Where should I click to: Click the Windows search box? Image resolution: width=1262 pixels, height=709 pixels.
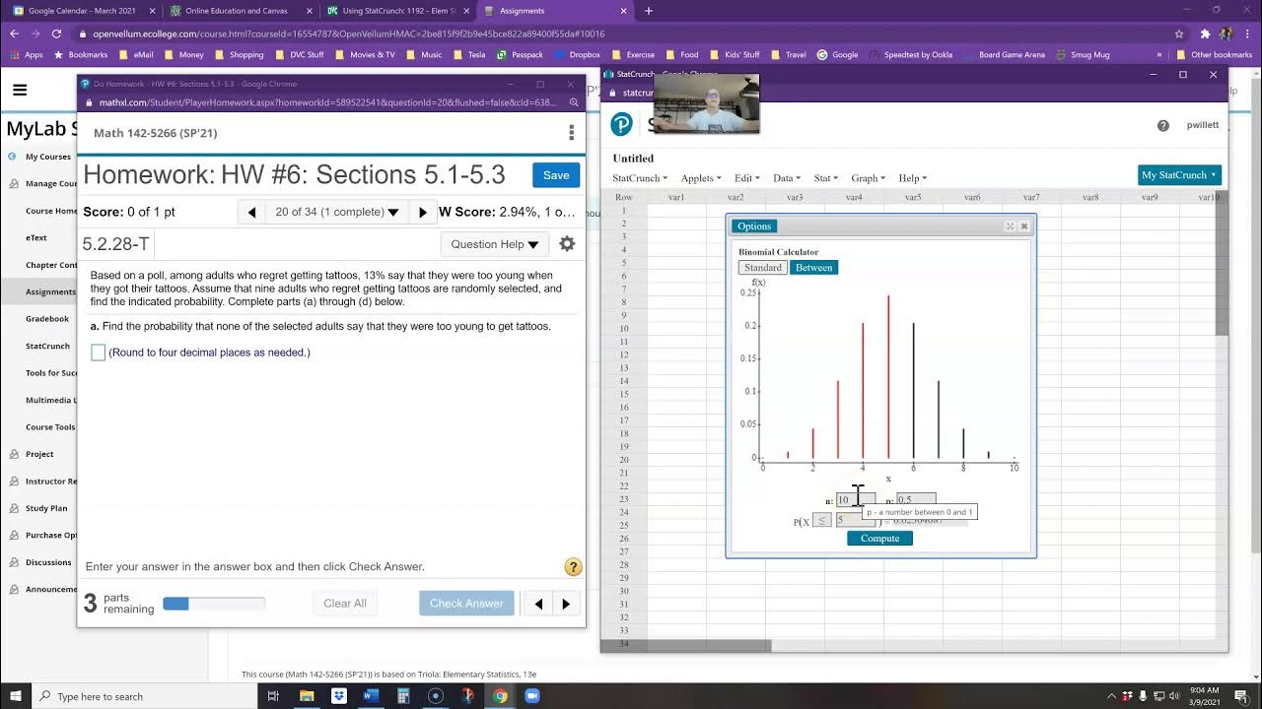coord(145,696)
